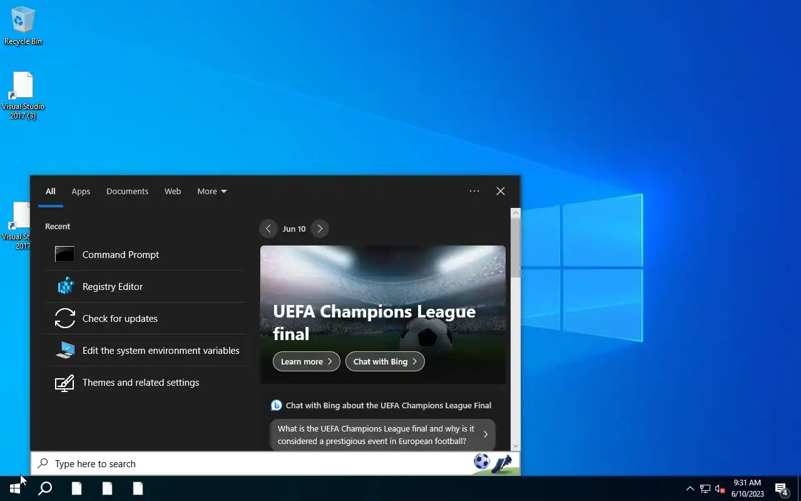The height and width of the screenshot is (501, 801).
Task: Go to previous day highlight
Action: coord(268,229)
